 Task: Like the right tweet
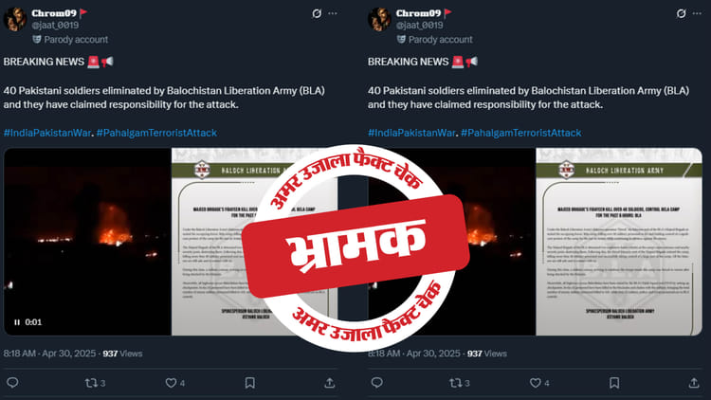click(x=539, y=383)
